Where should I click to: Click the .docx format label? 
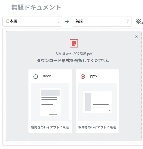pos(46,76)
